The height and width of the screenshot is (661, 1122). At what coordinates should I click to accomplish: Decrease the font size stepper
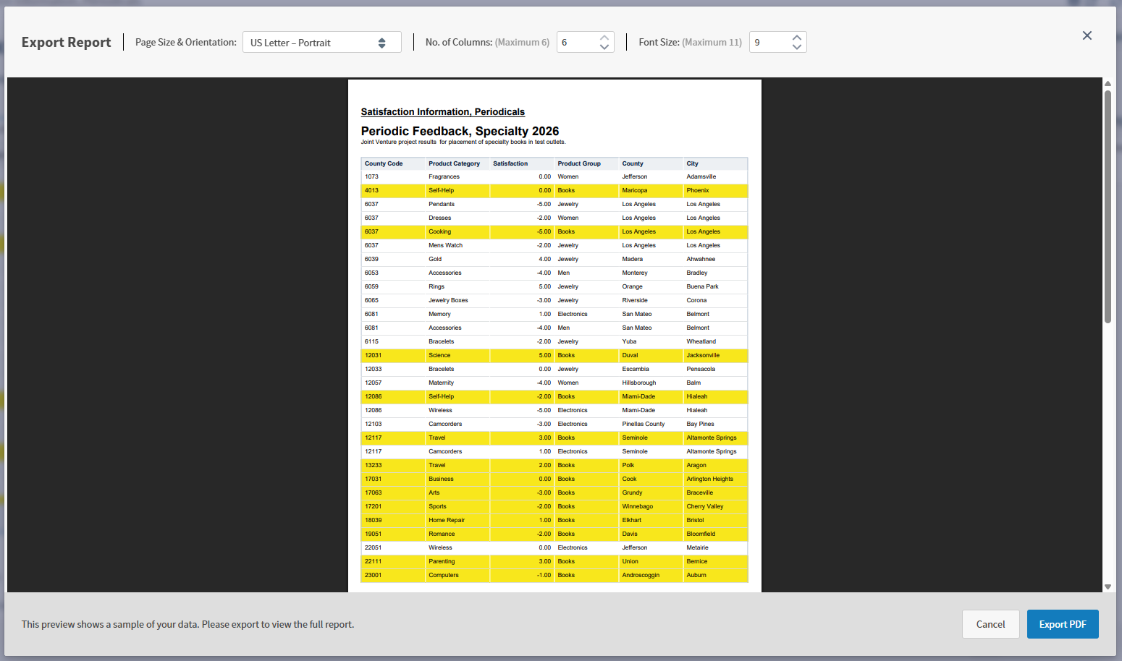796,47
